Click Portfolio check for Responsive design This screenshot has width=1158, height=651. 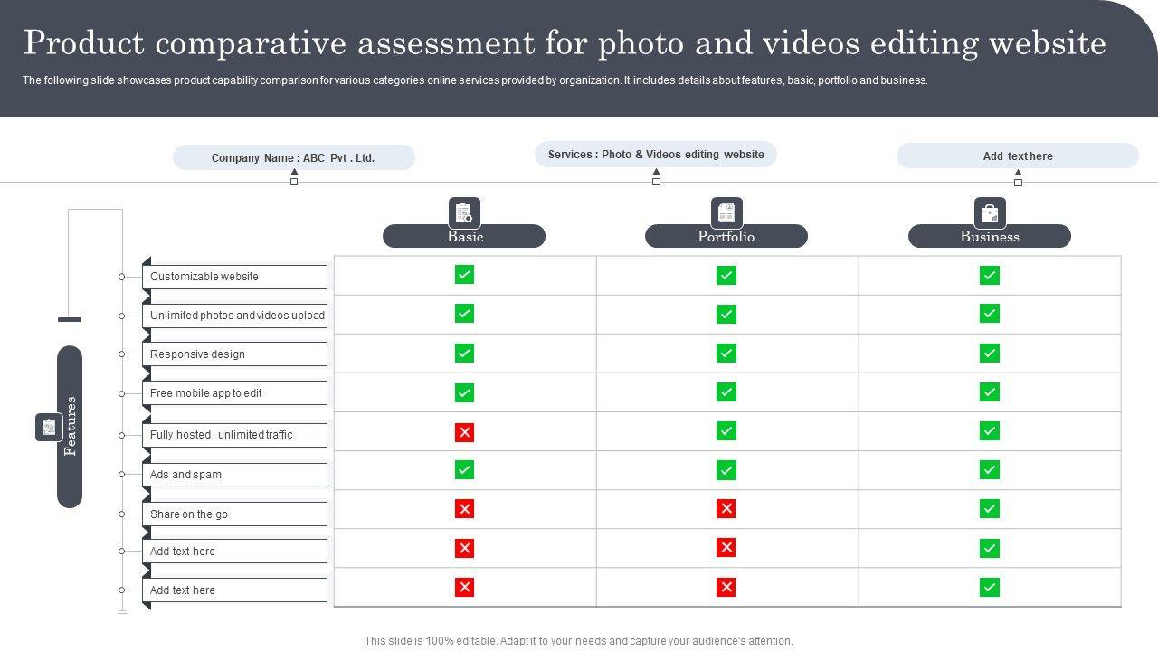pos(726,353)
